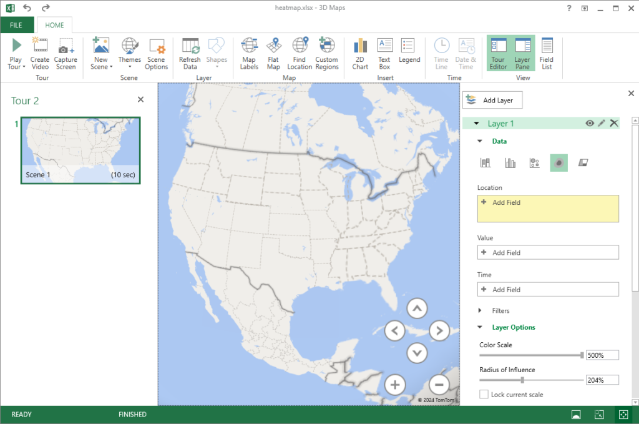Redo the last action
639x424 pixels.
46,7
